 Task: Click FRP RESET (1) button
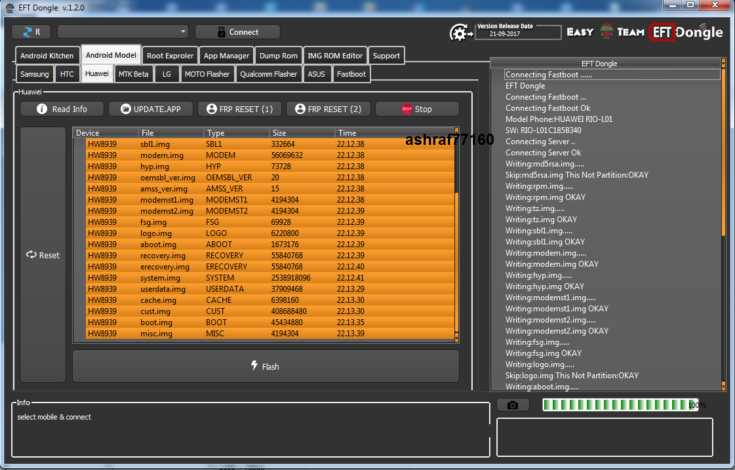click(239, 109)
